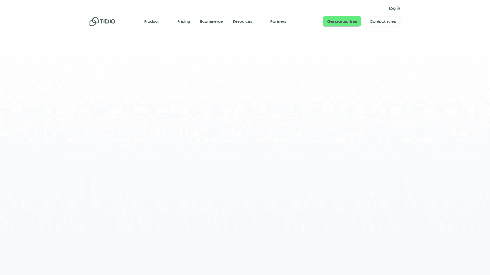The image size is (490, 275).
Task: Reach the sales team via Contact sales
Action: [382, 21]
